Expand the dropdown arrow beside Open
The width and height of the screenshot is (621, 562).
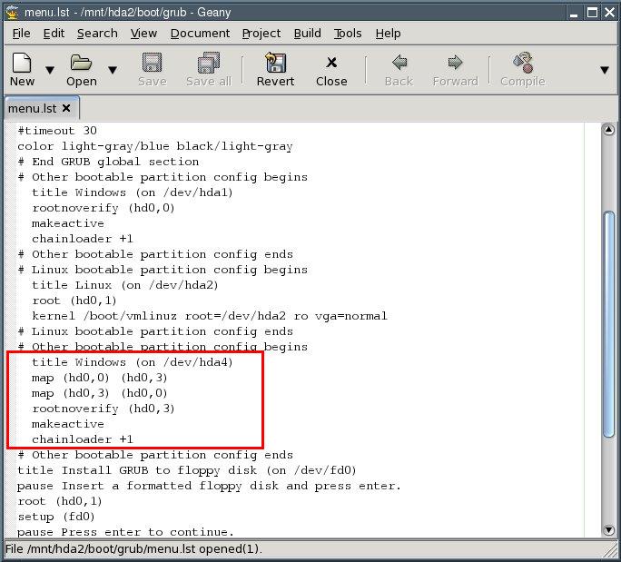click(113, 70)
